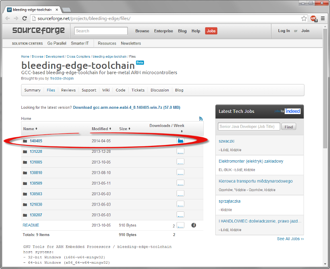Sort file list by Size
Image resolution: width=330 pixels, height=269 pixels.
[x=125, y=129]
